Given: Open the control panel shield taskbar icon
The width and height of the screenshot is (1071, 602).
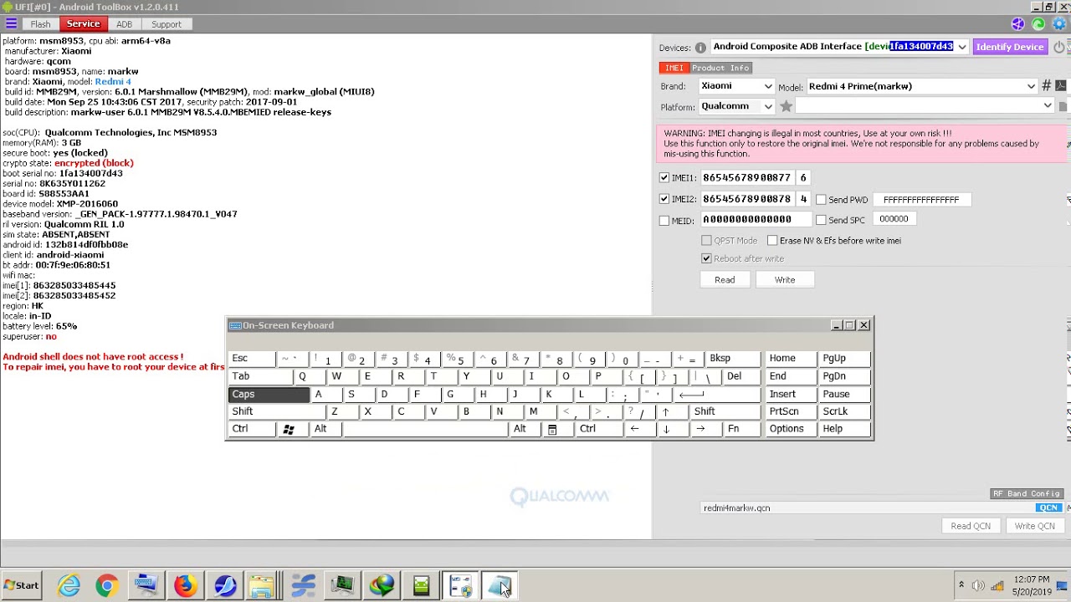Looking at the screenshot, I should (460, 585).
